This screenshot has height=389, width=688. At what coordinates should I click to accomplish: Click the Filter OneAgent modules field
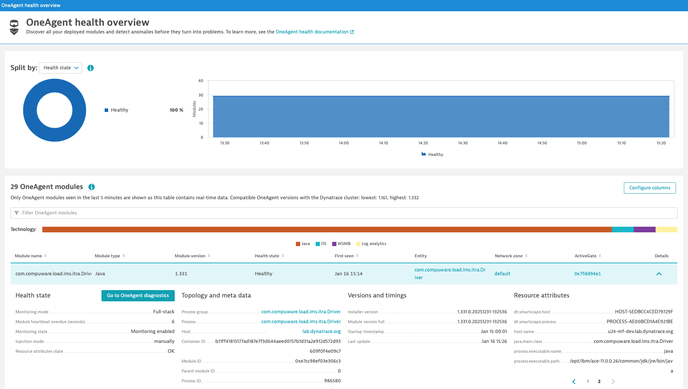(x=343, y=213)
